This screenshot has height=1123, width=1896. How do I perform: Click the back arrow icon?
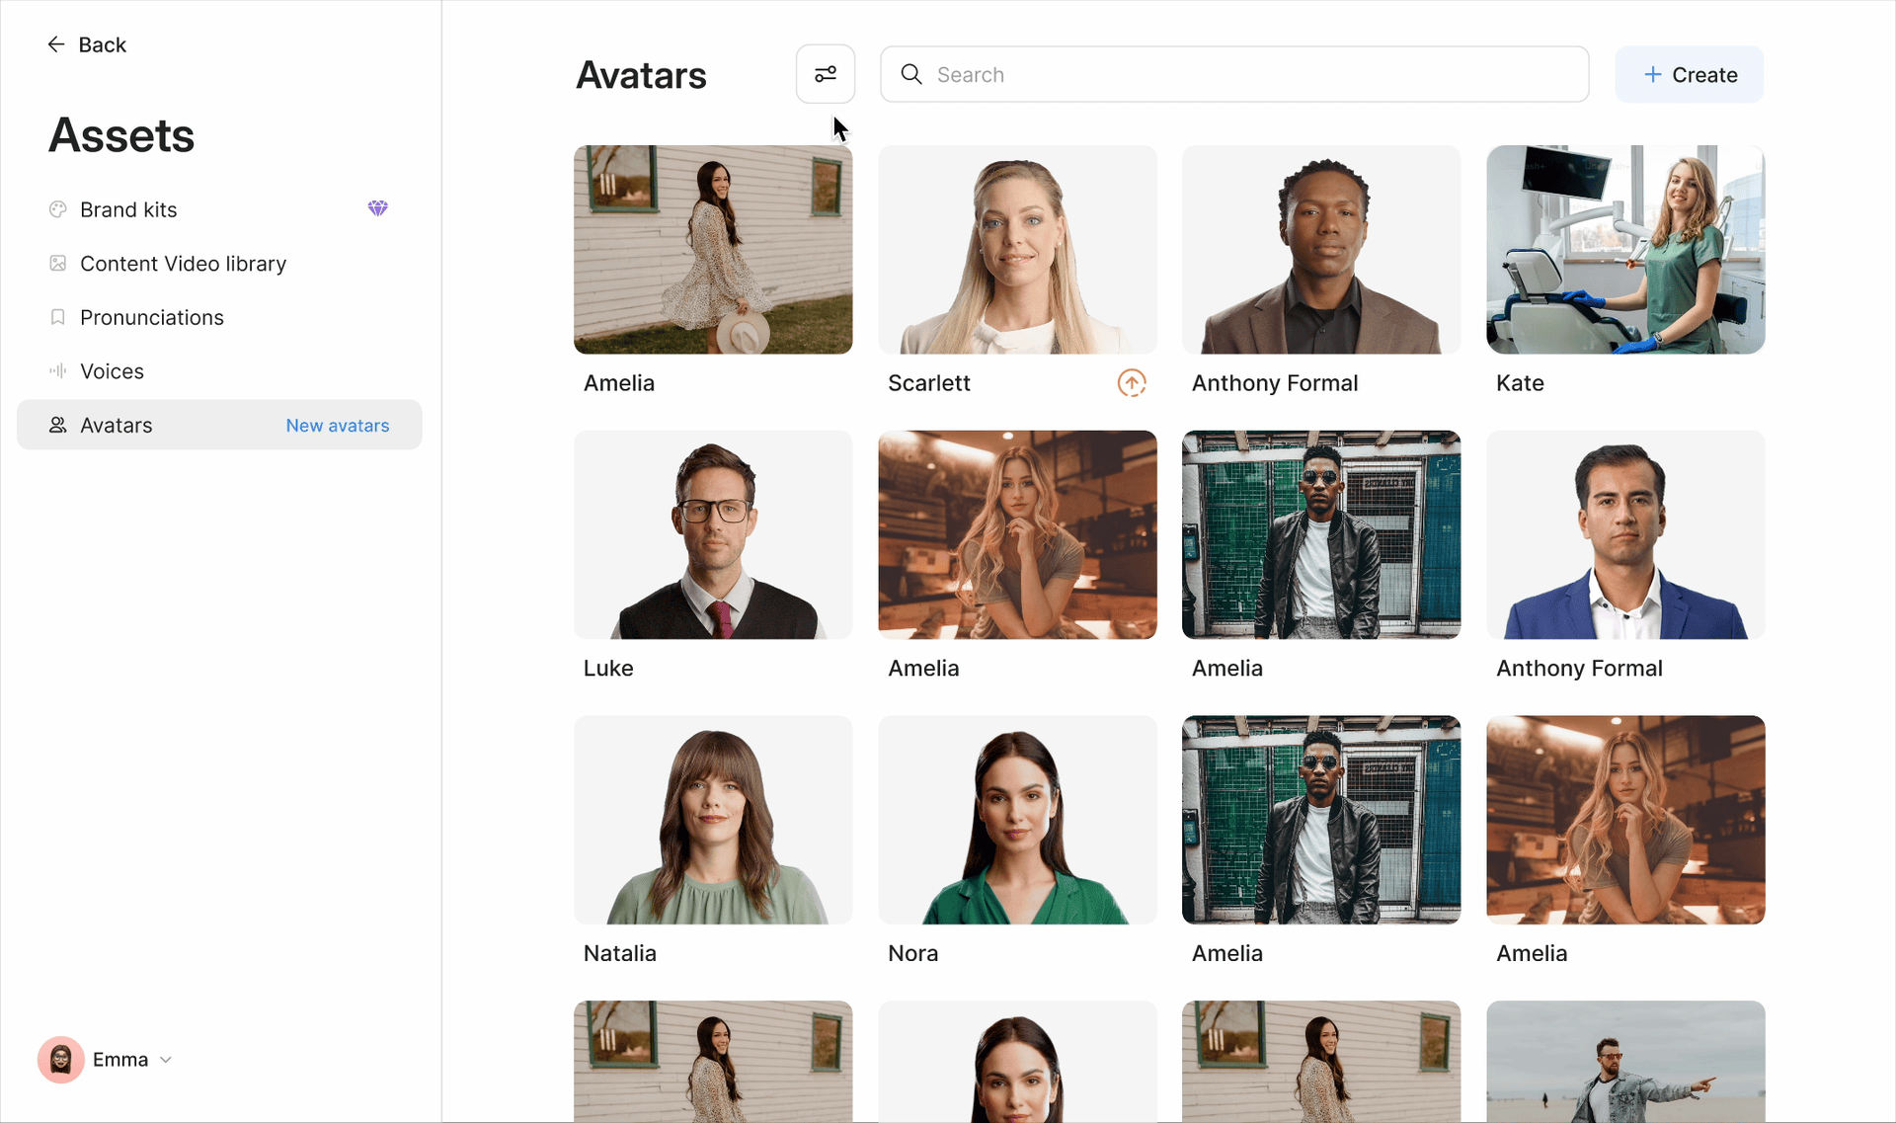click(56, 44)
